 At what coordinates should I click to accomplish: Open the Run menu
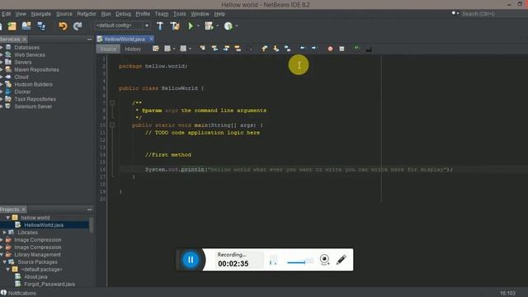point(106,14)
